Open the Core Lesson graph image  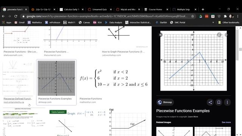77,122
